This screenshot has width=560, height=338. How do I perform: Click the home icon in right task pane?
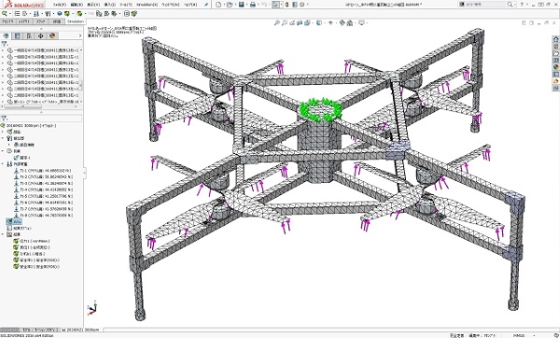click(555, 39)
